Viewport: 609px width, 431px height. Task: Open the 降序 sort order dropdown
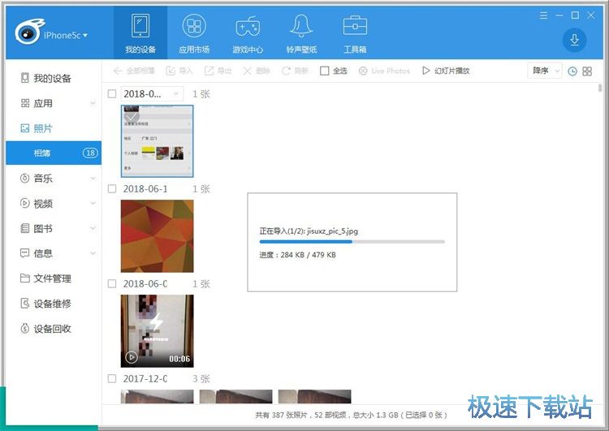(x=545, y=71)
